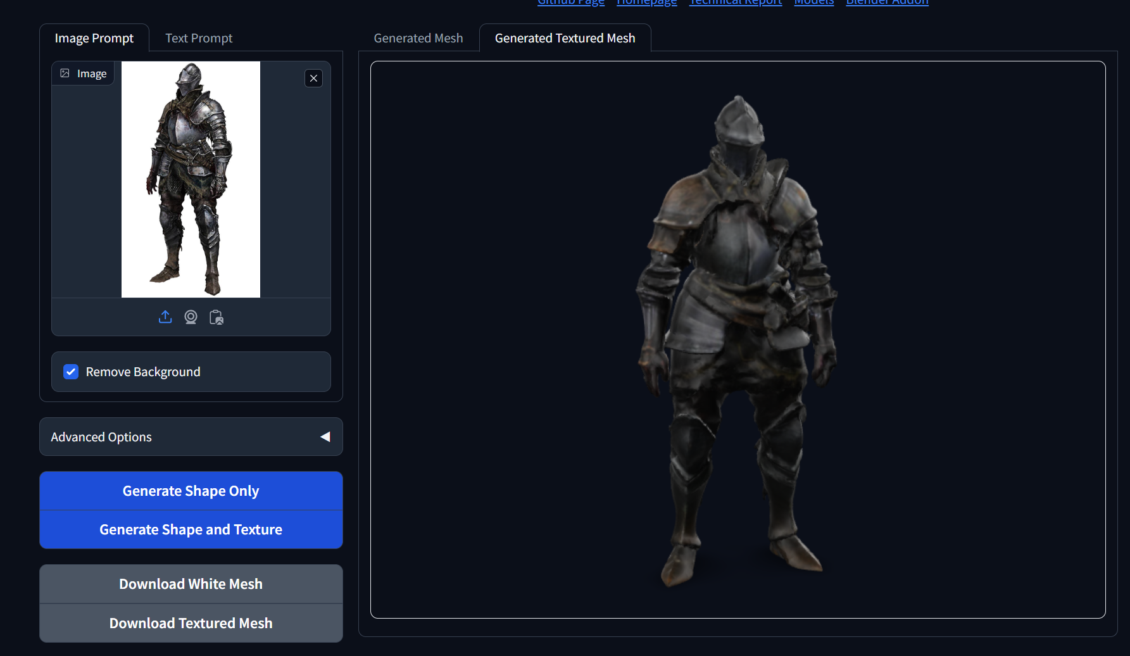The height and width of the screenshot is (656, 1130).
Task: Click Download White Mesh button
Action: click(x=191, y=584)
